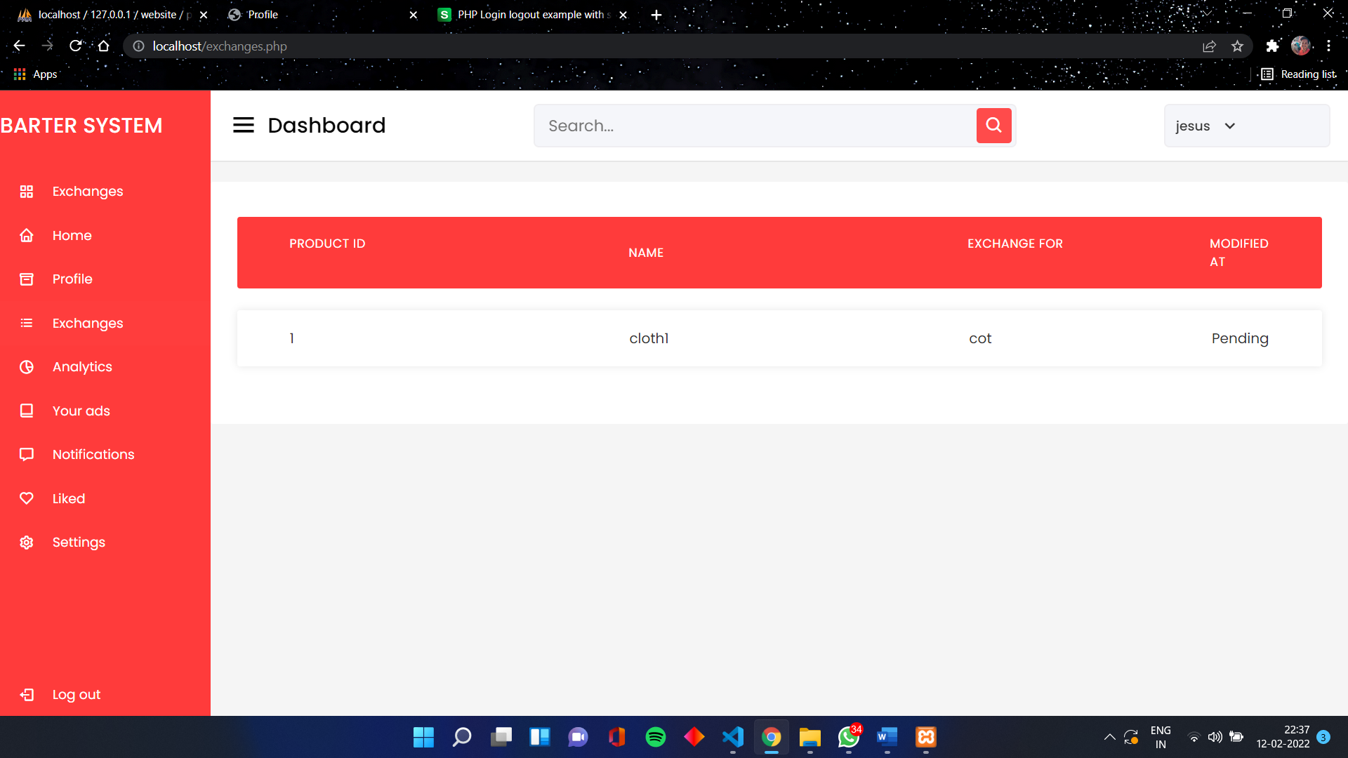1348x758 pixels.
Task: Select the Analytics pie chart icon
Action: click(x=26, y=366)
